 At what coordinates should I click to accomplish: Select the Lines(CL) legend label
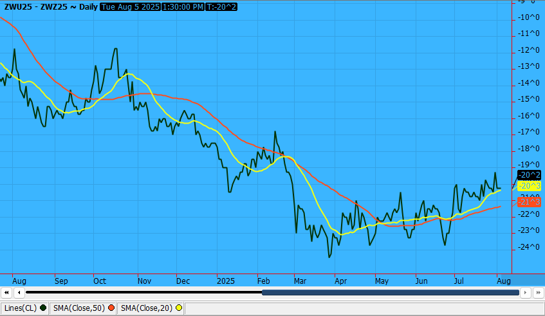pos(21,308)
